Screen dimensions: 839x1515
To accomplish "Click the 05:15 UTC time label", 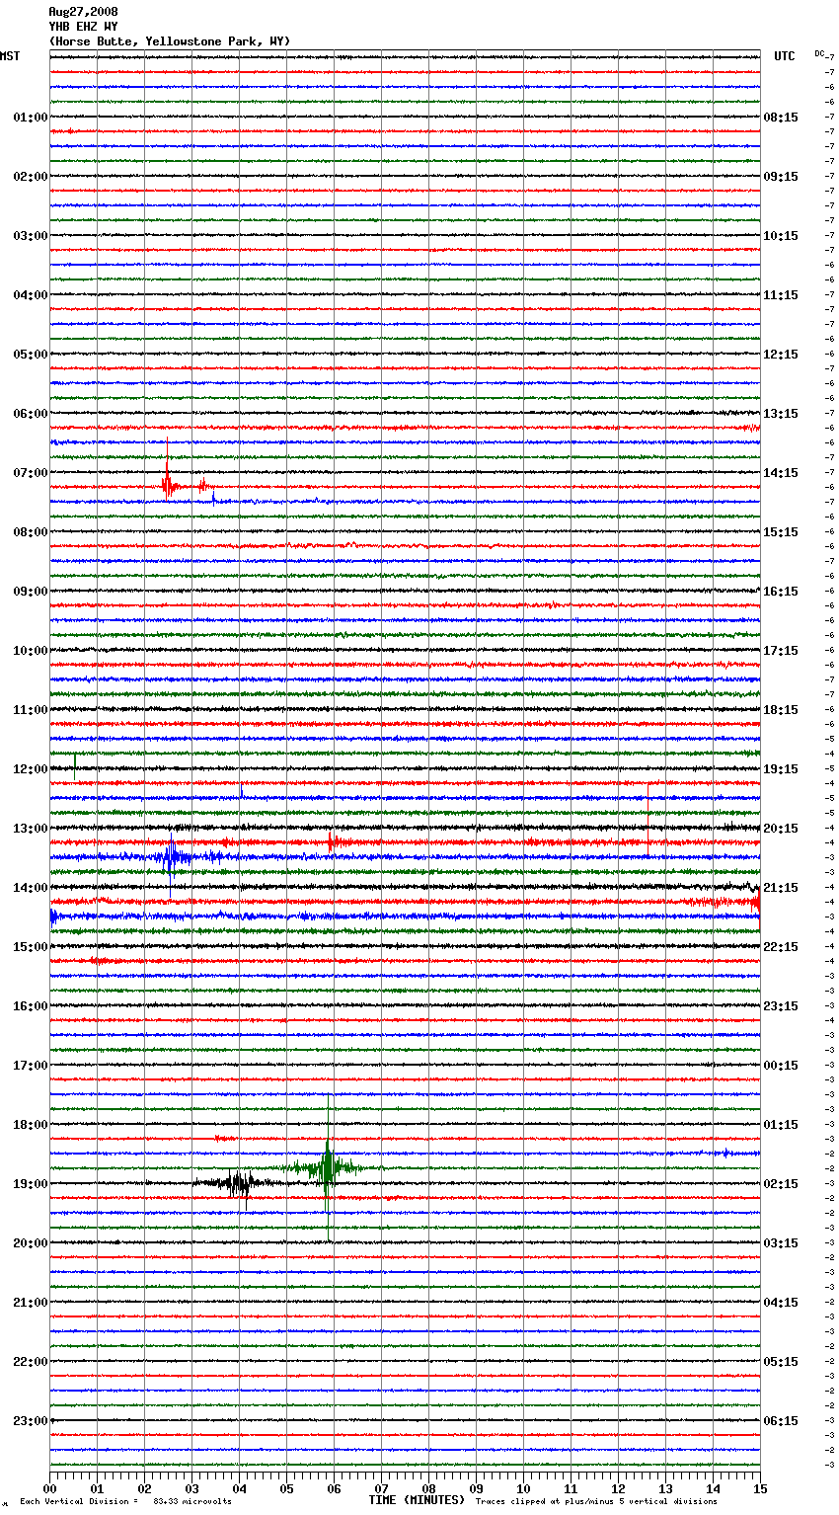I will [x=781, y=1362].
